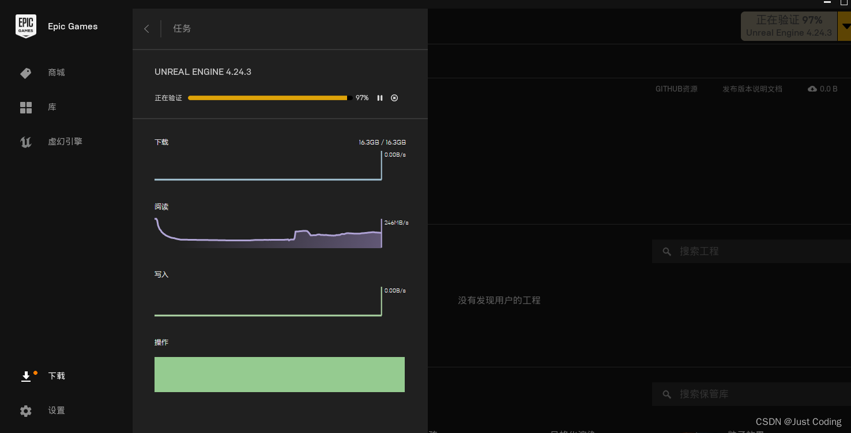This screenshot has width=851, height=433.
Task: Click the 写入 write speed graph
Action: click(x=268, y=302)
